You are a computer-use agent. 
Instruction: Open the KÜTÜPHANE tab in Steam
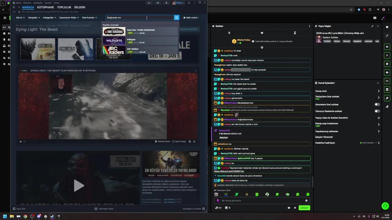click(x=45, y=7)
